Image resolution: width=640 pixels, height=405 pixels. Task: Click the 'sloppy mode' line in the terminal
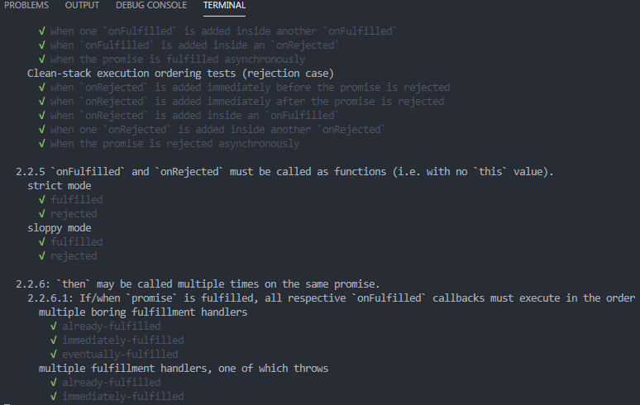point(60,228)
